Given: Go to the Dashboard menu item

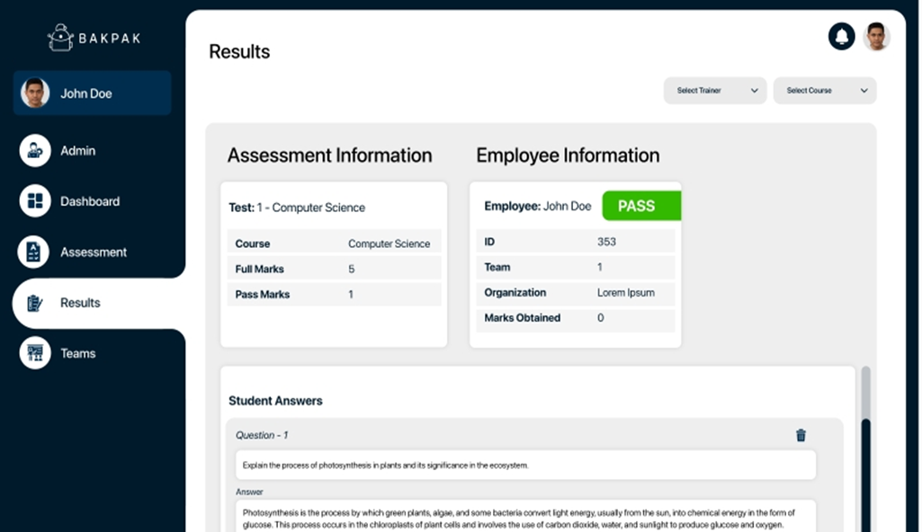Looking at the screenshot, I should [90, 201].
